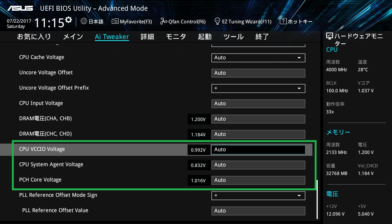Click the 28°C CPU temperature value

point(363,70)
